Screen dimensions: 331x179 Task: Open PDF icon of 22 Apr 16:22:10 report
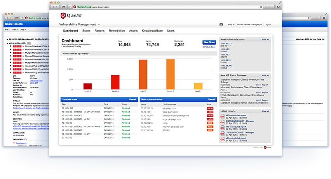(x=222, y=133)
